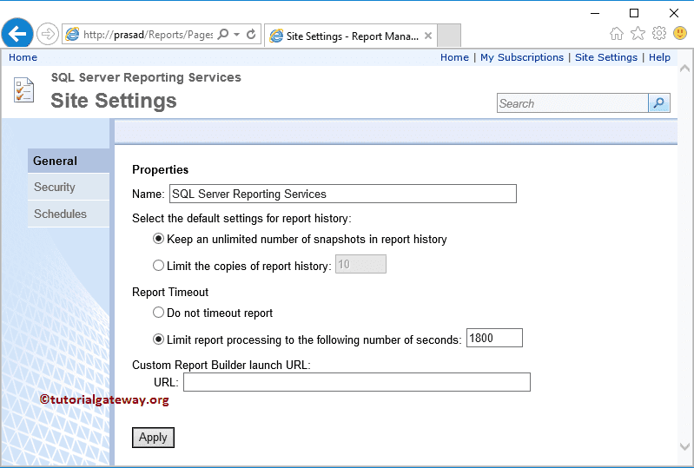Click the browser address bar URL
This screenshot has height=468, width=694.
[149, 35]
